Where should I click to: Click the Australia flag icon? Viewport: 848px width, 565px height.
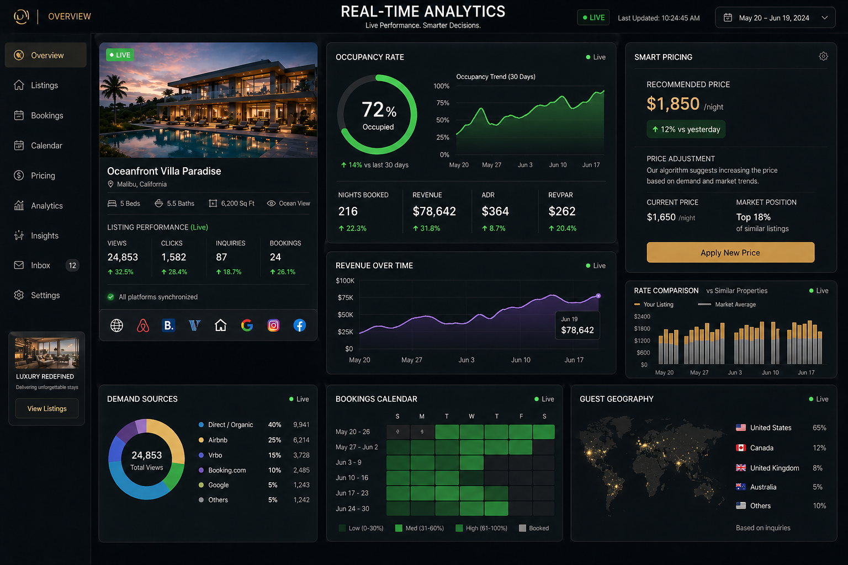[741, 487]
